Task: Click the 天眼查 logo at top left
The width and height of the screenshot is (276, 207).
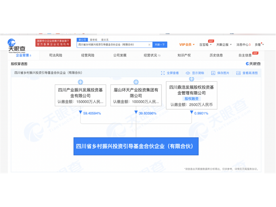Action: [x=17, y=46]
